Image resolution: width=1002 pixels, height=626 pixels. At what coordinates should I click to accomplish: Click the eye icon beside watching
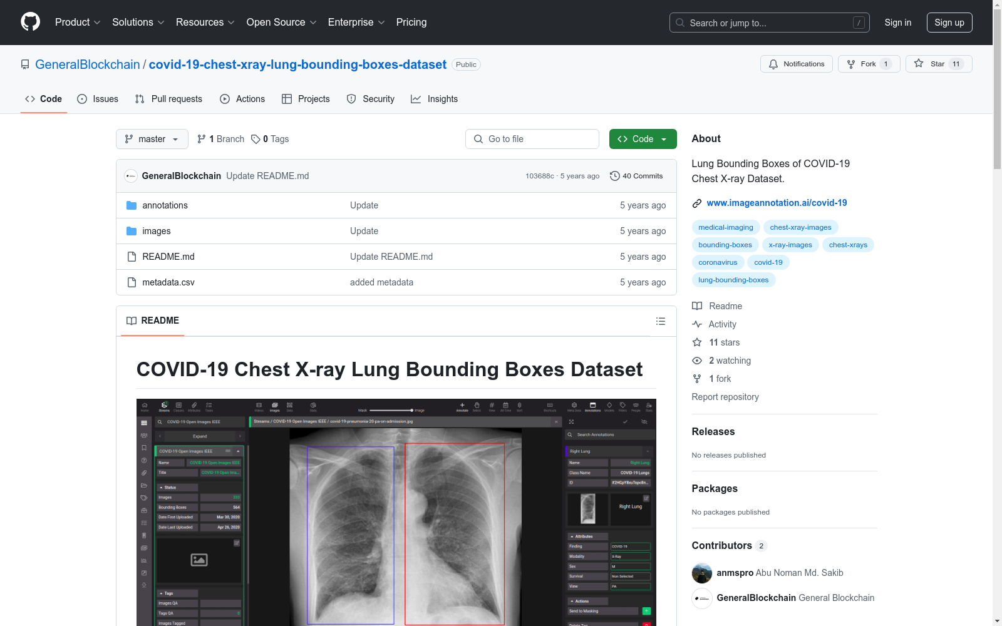[697, 361]
